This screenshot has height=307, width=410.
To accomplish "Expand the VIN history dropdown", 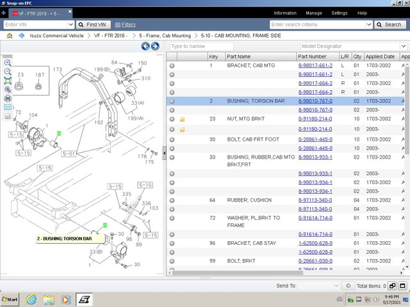I will pos(70,24).
